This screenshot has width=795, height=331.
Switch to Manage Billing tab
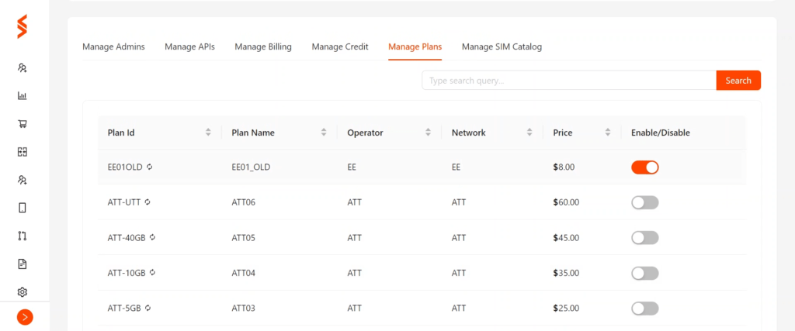tap(263, 47)
